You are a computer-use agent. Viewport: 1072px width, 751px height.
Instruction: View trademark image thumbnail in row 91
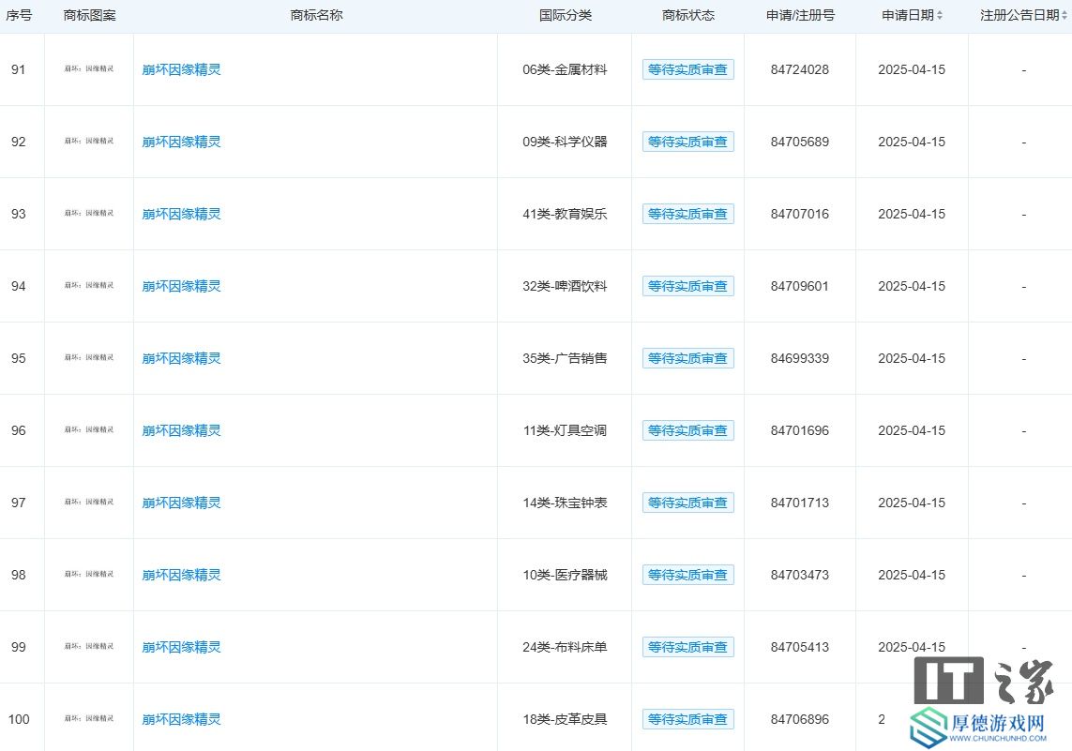(x=89, y=69)
